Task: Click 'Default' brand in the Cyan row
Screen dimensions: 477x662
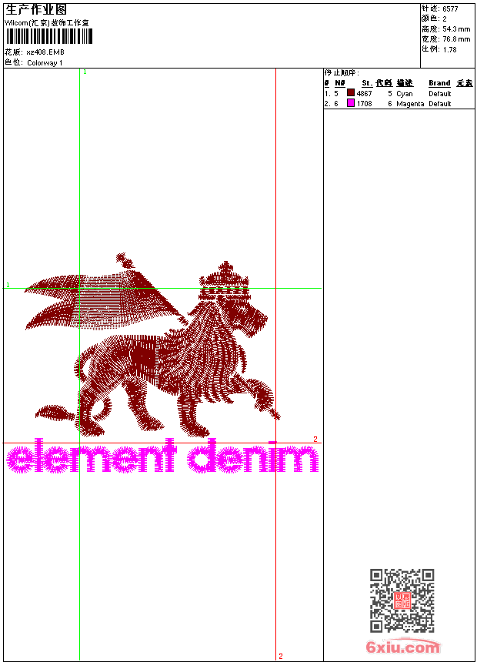Action: (440, 94)
